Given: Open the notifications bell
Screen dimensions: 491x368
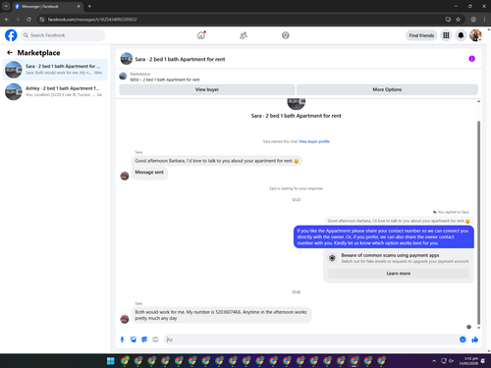Looking at the screenshot, I should coord(461,35).
